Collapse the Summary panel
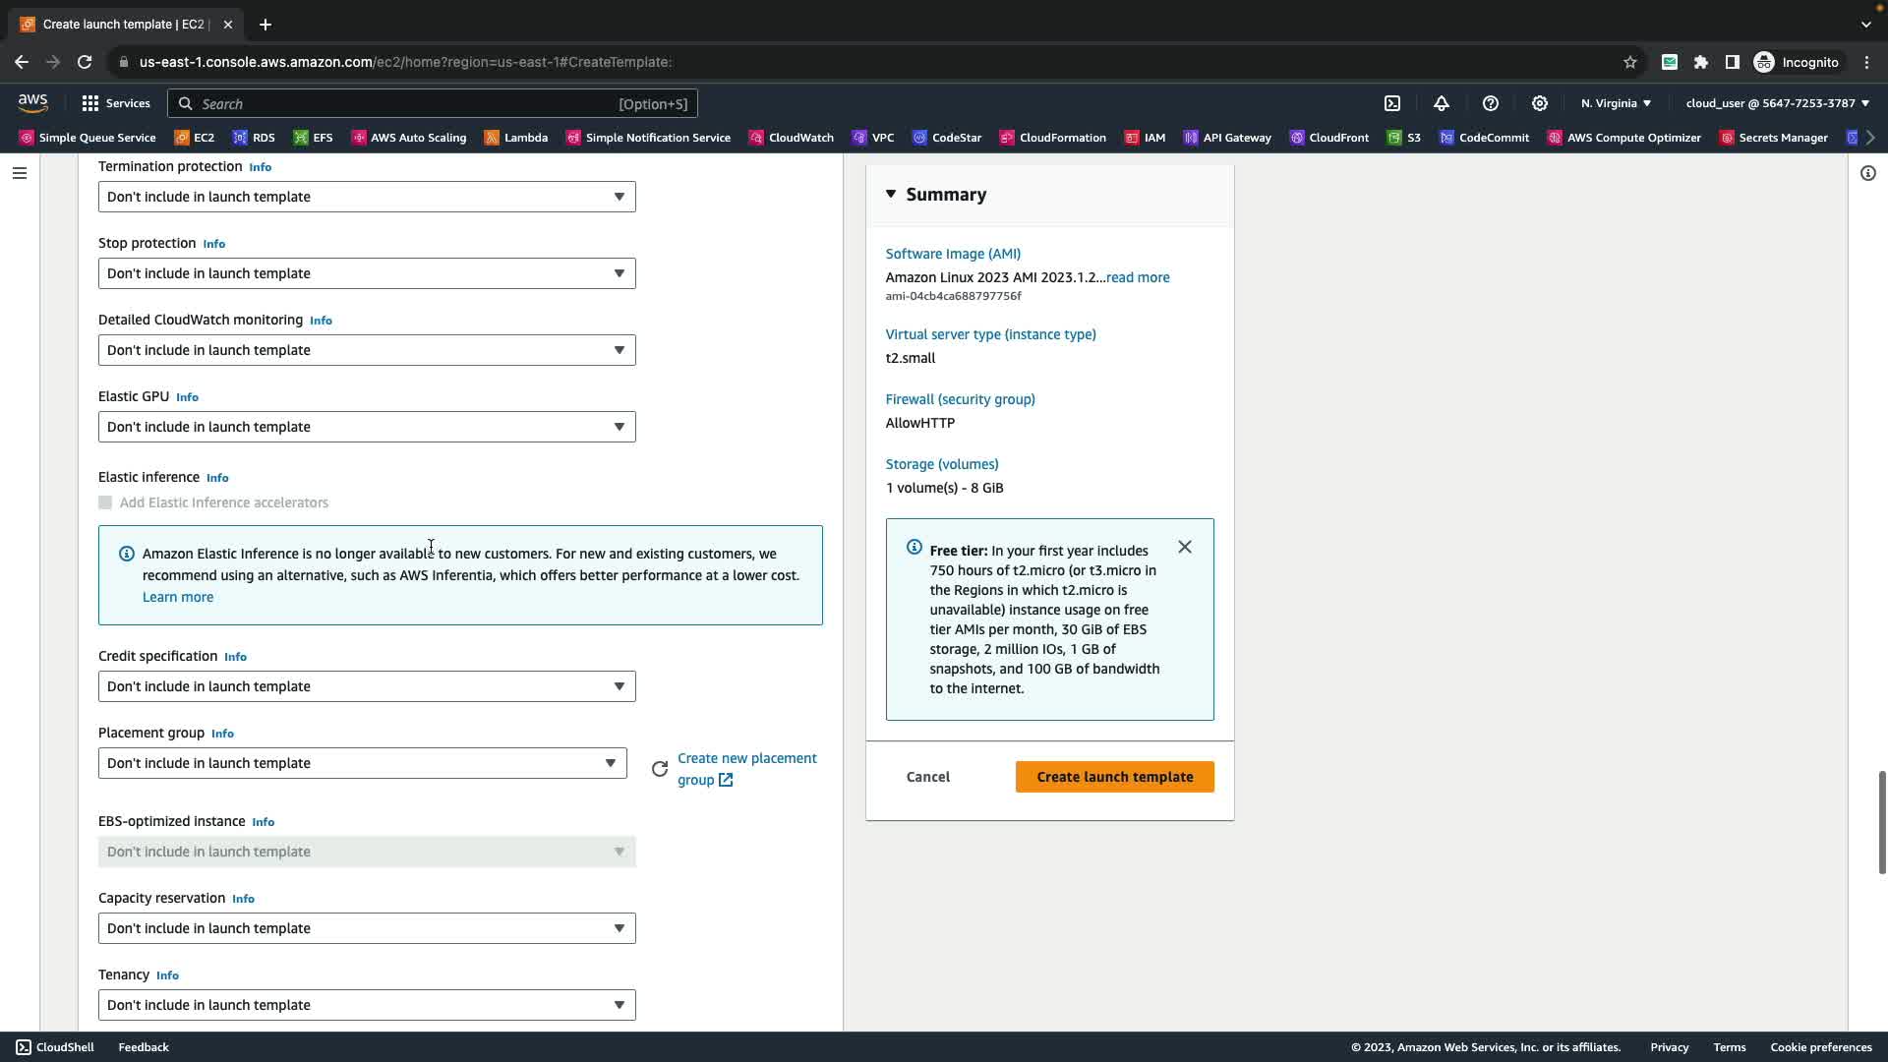The height and width of the screenshot is (1062, 1888). [x=891, y=194]
